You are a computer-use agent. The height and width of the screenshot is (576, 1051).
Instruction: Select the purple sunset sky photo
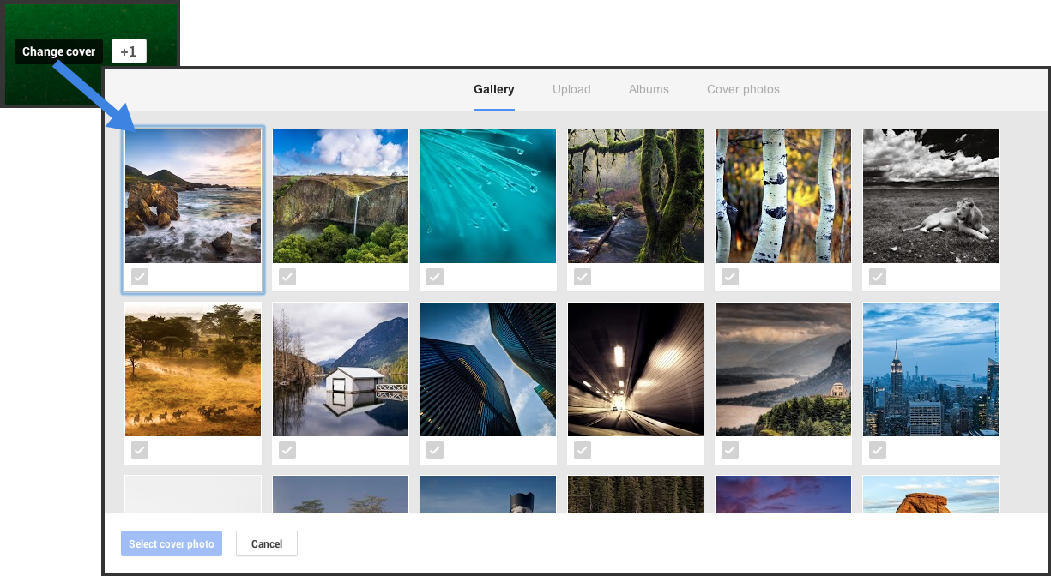783,495
